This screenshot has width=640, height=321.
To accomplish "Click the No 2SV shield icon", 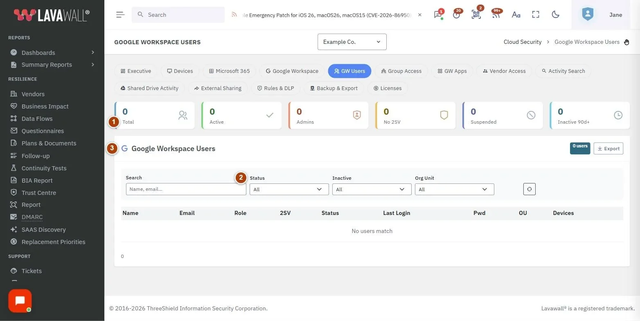I will tap(444, 115).
